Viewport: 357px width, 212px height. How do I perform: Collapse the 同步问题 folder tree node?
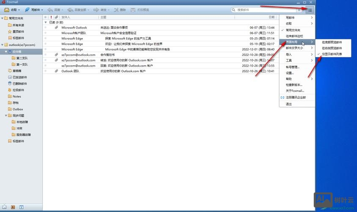(6, 115)
